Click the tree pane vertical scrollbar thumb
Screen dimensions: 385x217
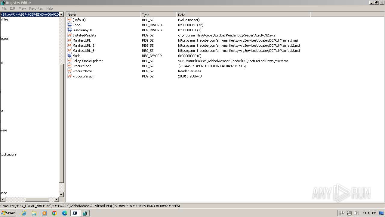61,123
